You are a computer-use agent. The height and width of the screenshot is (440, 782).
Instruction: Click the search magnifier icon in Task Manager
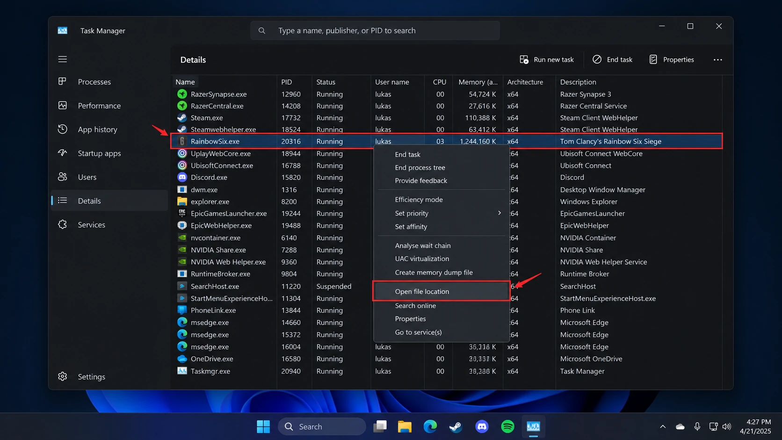click(262, 30)
